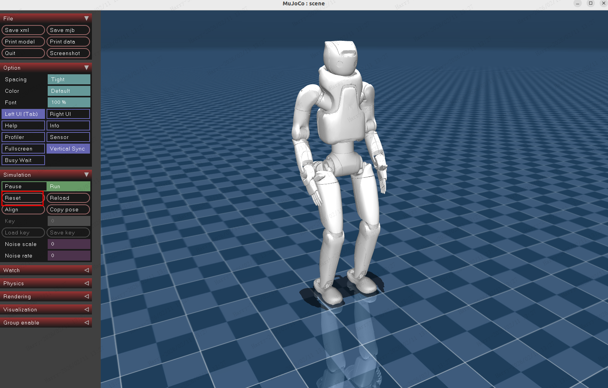Select Pause in simulation control
This screenshot has height=388, width=608.
[24, 186]
